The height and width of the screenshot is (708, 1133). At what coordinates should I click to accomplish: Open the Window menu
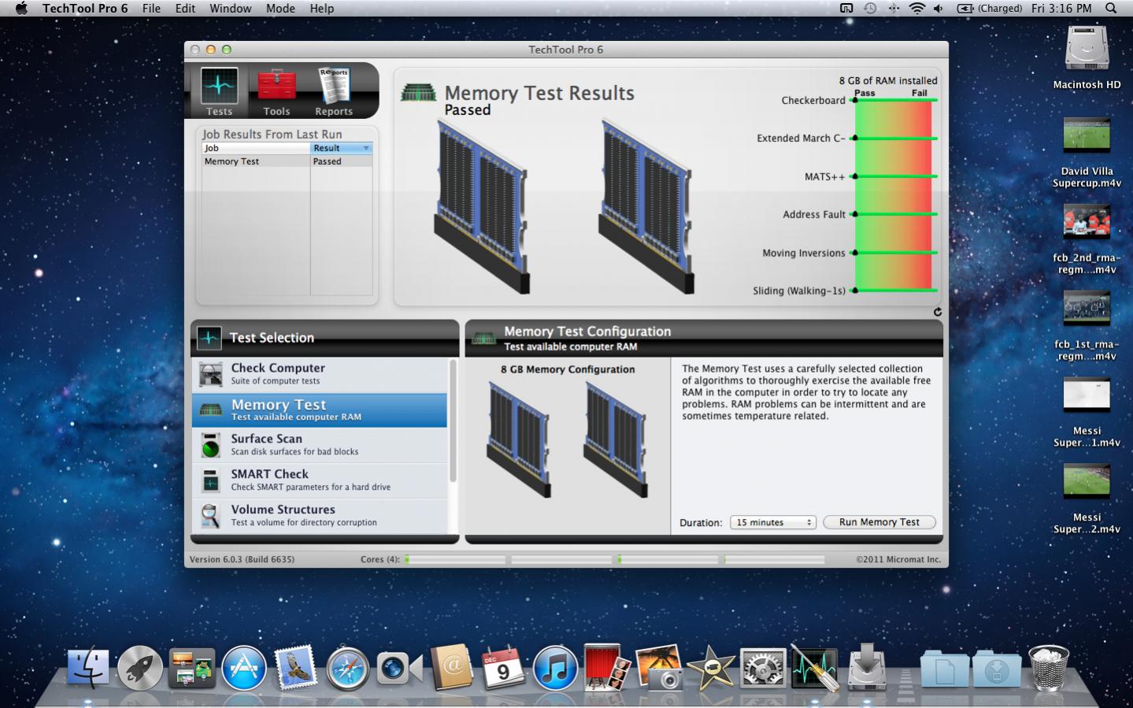(231, 8)
